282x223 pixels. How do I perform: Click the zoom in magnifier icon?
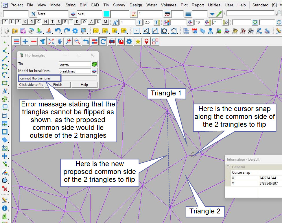point(69,42)
